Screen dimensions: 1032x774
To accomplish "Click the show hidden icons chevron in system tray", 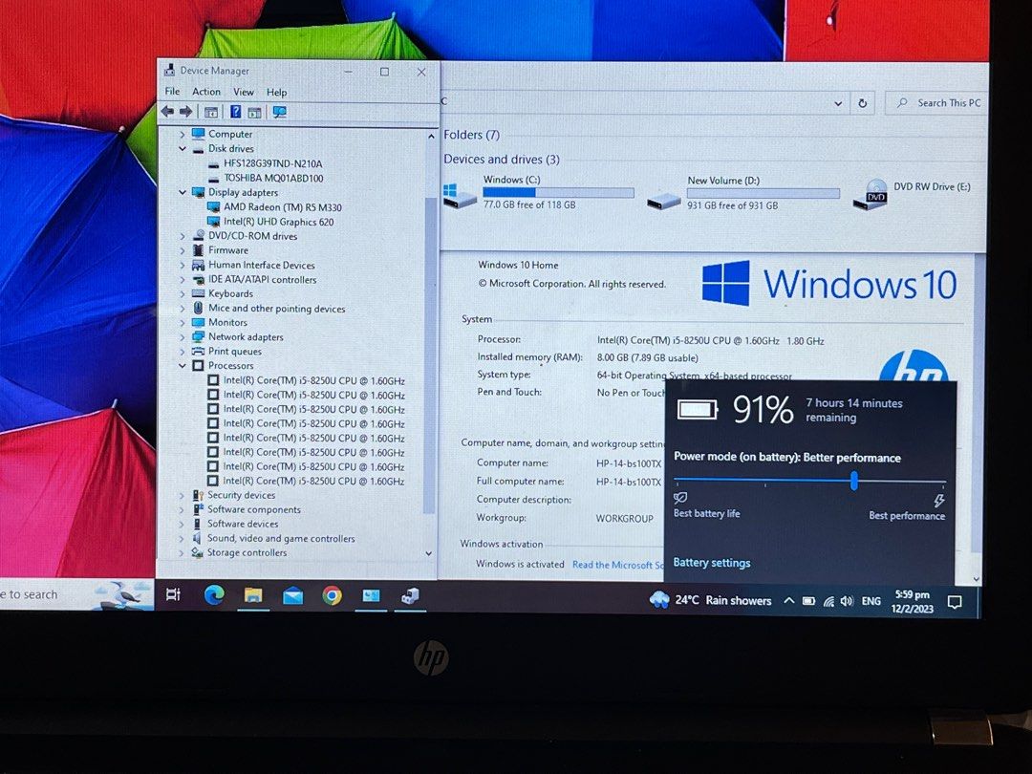I will point(789,600).
